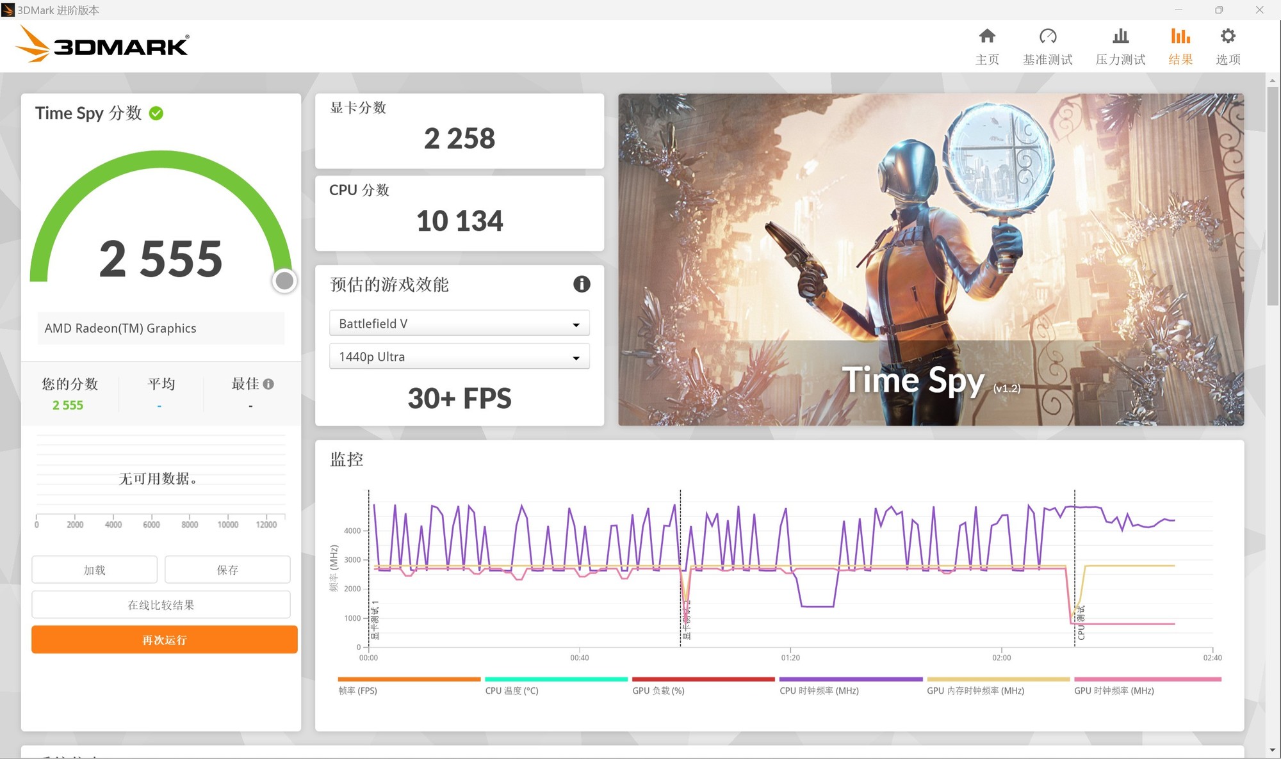Open Options (选项) gear icon
The height and width of the screenshot is (759, 1281).
pyautogui.click(x=1228, y=36)
